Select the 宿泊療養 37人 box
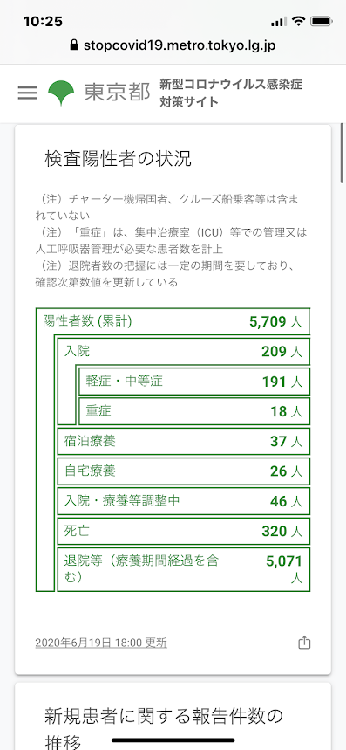This screenshot has width=346, height=750. [x=184, y=441]
